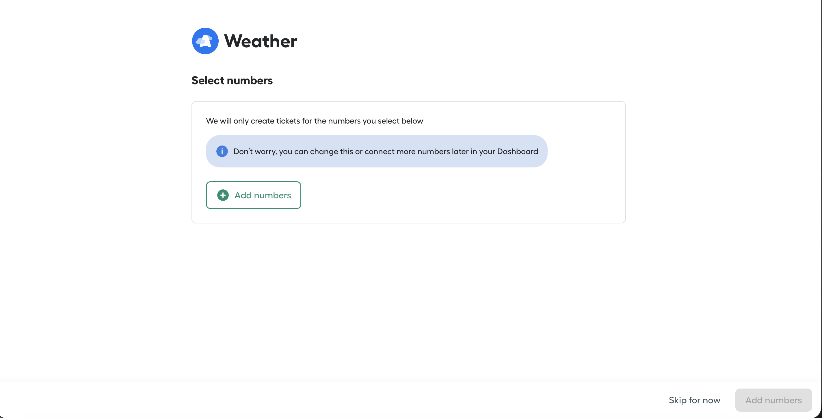The width and height of the screenshot is (822, 418).
Task: Click the light blue info banner
Action: point(377,151)
